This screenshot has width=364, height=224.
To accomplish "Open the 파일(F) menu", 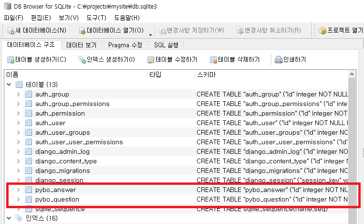I will click(13, 18).
